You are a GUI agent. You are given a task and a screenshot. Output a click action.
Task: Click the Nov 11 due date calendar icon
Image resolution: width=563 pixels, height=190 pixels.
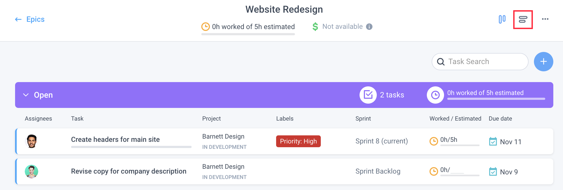pyautogui.click(x=493, y=142)
